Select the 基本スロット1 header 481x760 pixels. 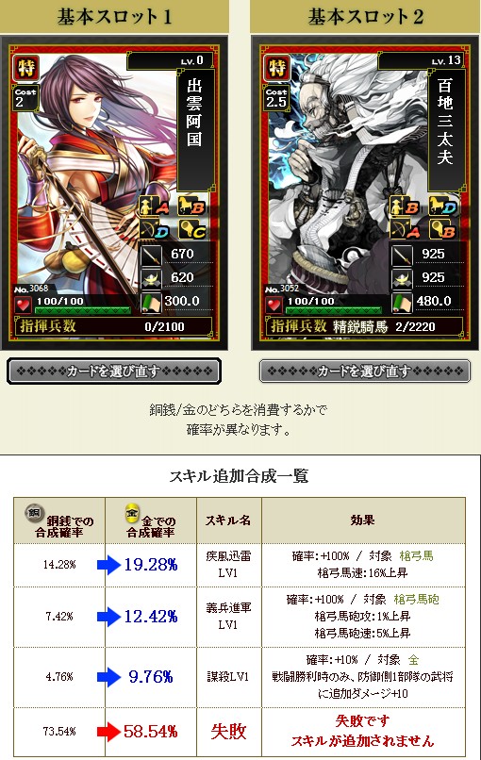coord(114,17)
